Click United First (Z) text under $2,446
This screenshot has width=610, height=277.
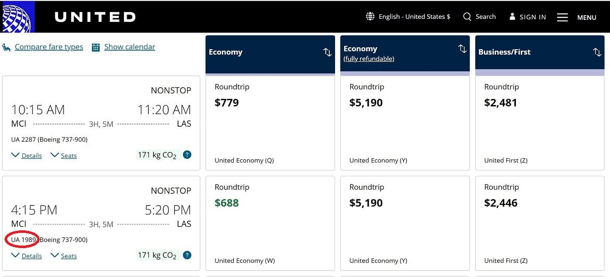click(x=506, y=261)
